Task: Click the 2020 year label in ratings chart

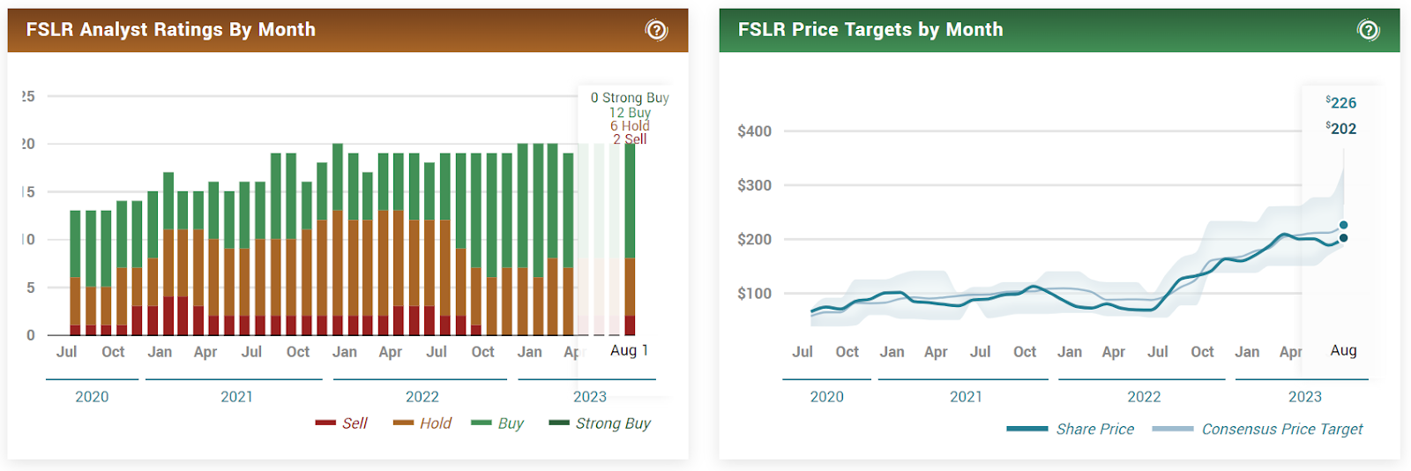Action: (92, 397)
